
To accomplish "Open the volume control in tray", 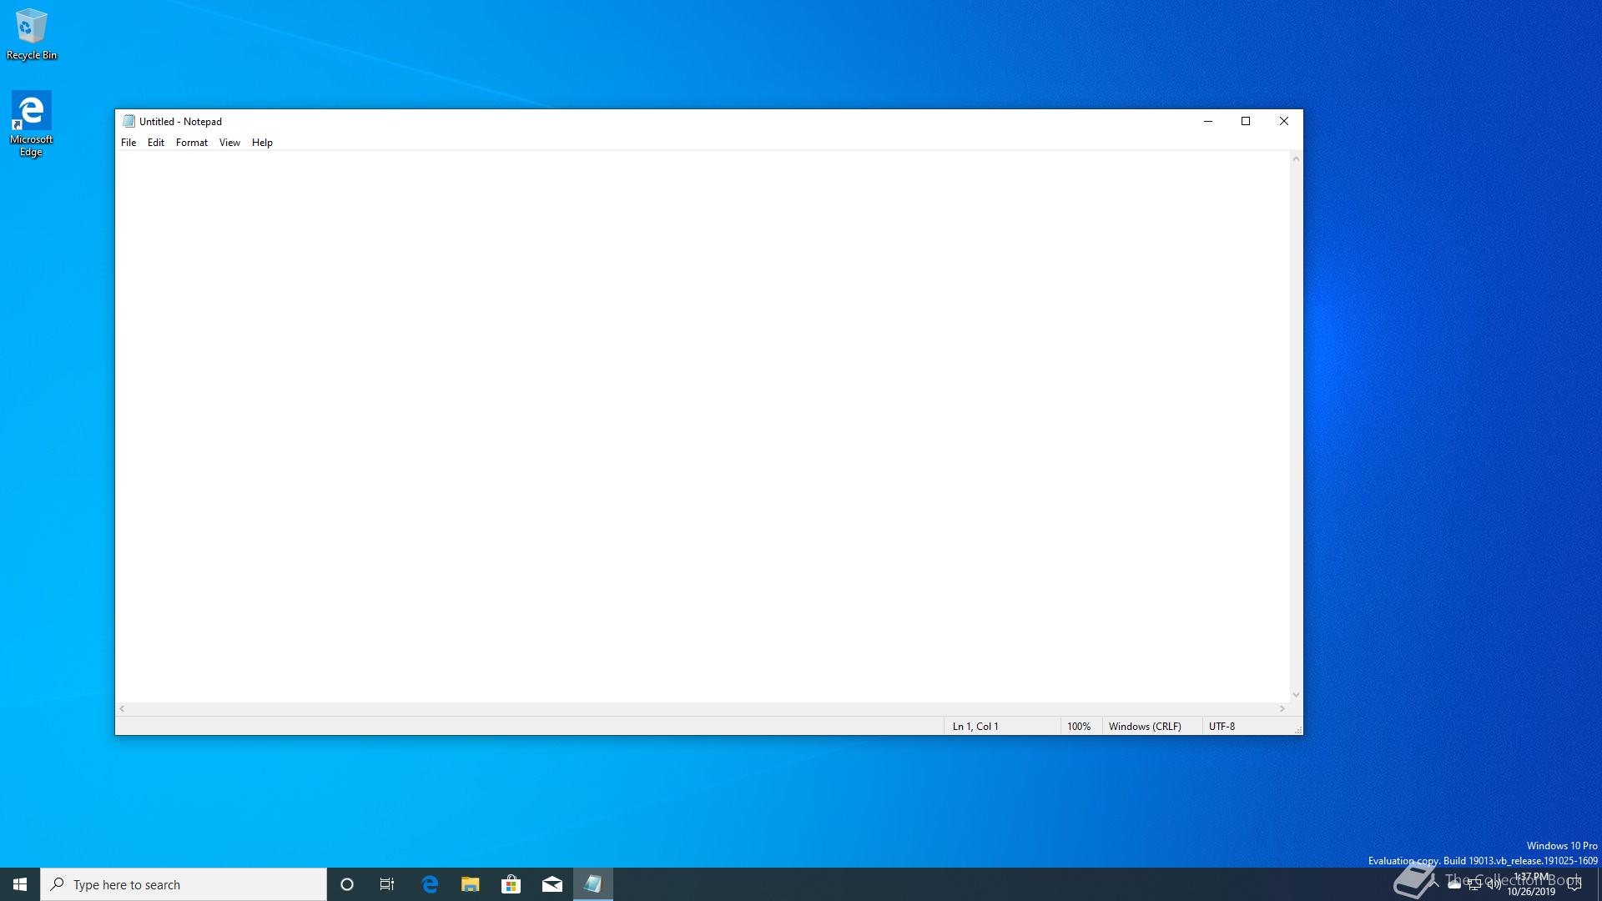I will pos(1494,885).
